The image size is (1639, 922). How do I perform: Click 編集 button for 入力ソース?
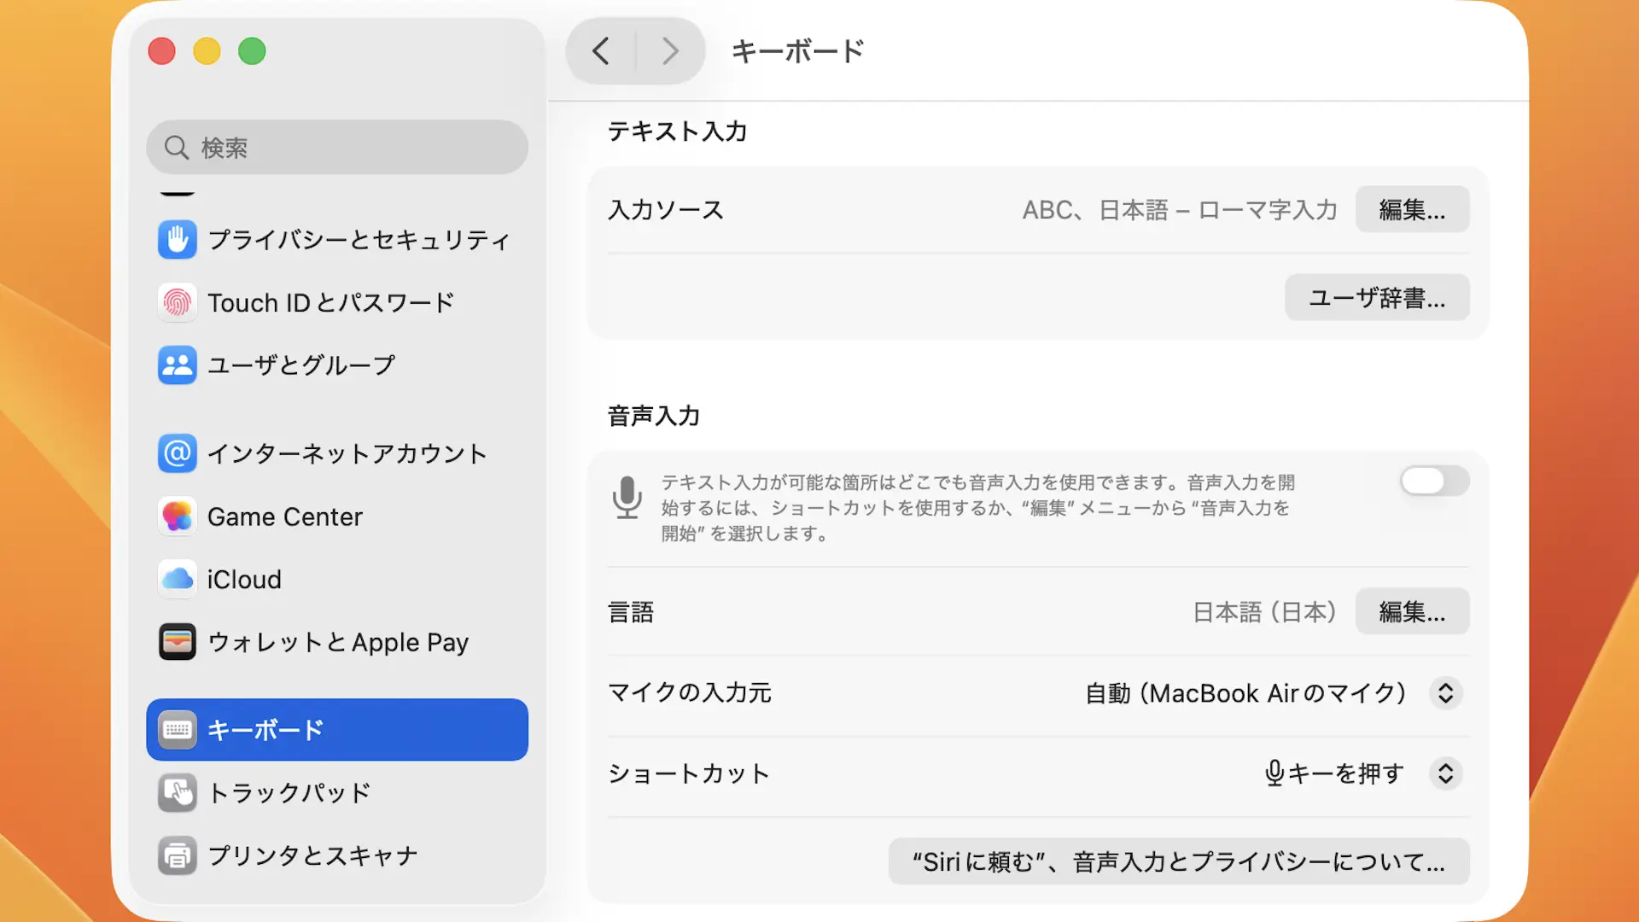tap(1412, 209)
